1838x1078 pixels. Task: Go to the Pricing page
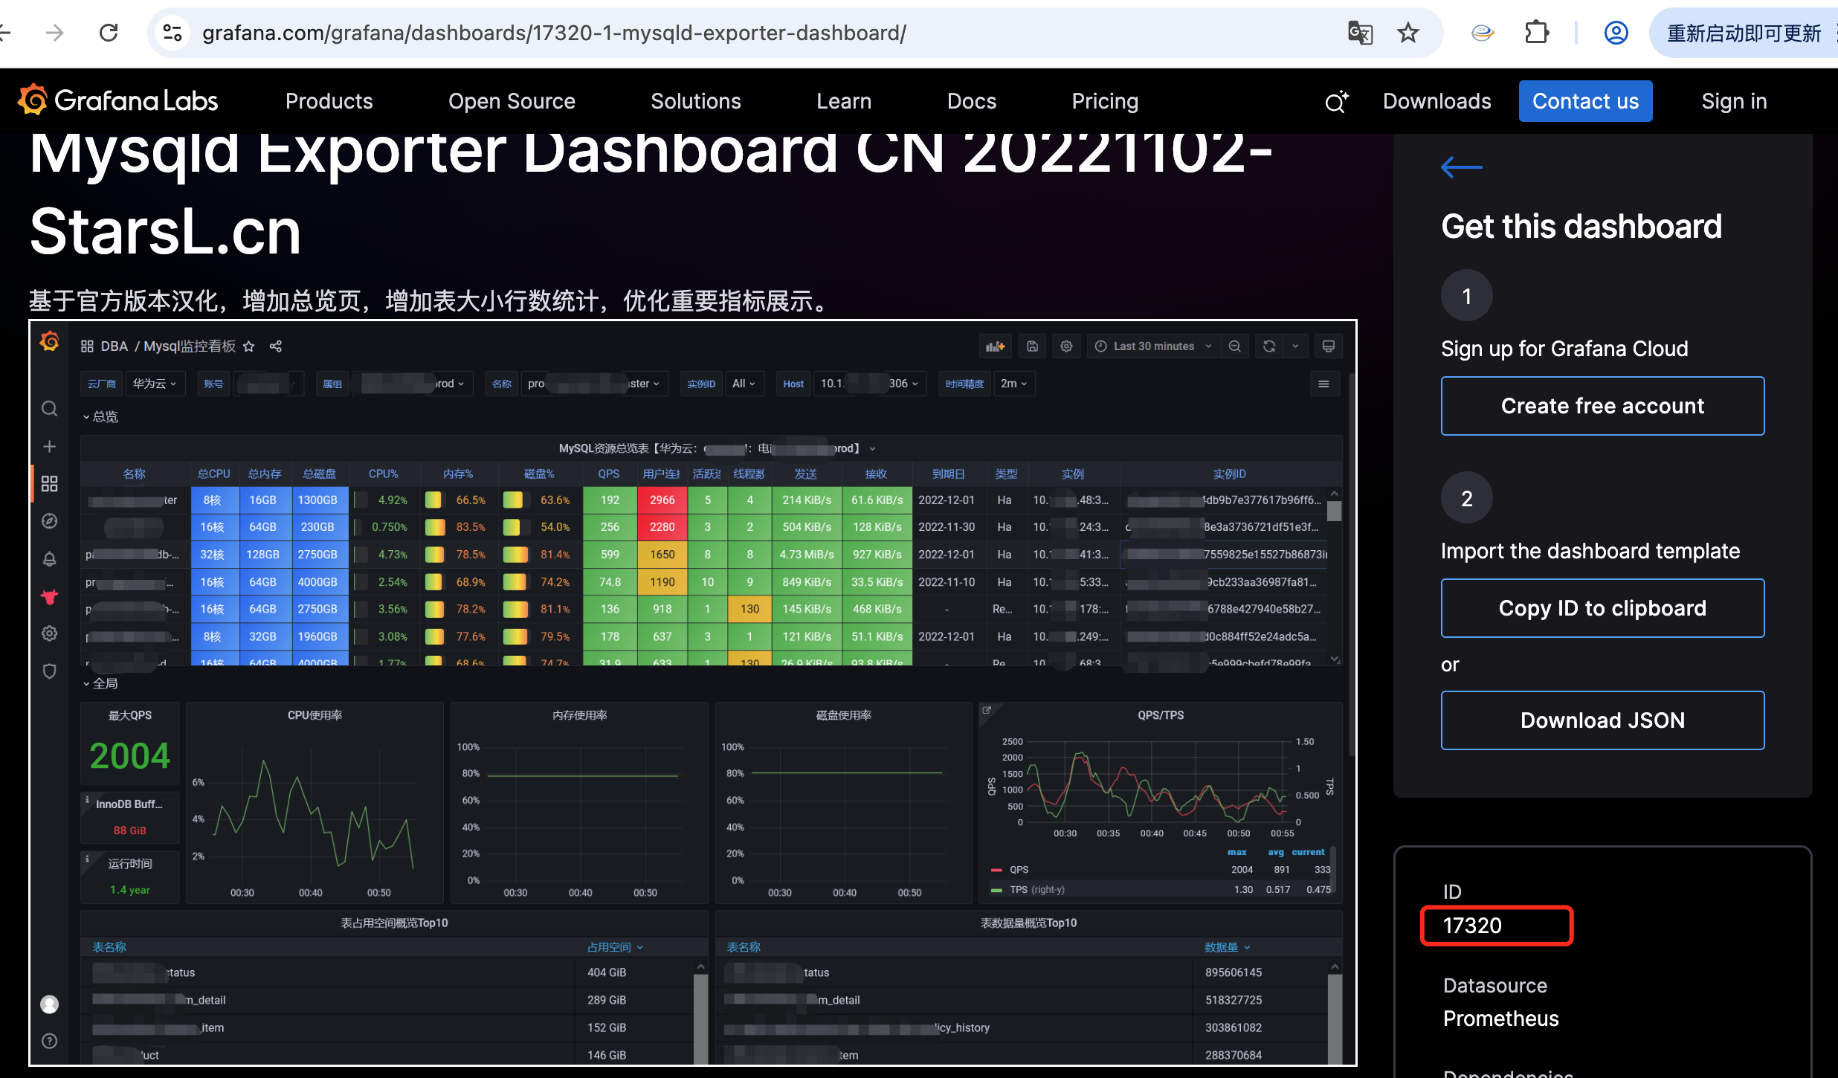pos(1104,101)
